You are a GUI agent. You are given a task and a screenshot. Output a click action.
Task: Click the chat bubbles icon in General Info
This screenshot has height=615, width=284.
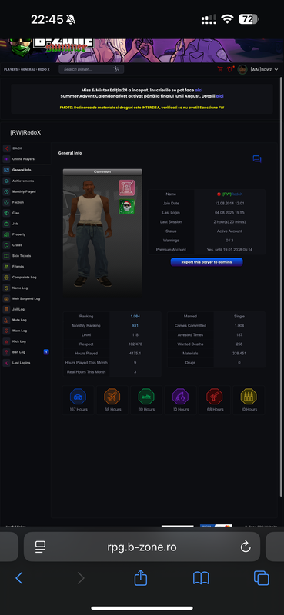[257, 159]
